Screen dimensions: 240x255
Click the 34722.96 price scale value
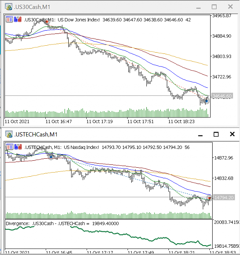coord(222,77)
